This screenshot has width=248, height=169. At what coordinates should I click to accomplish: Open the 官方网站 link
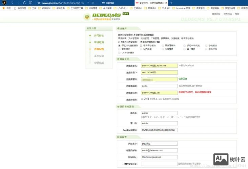coord(216,14)
